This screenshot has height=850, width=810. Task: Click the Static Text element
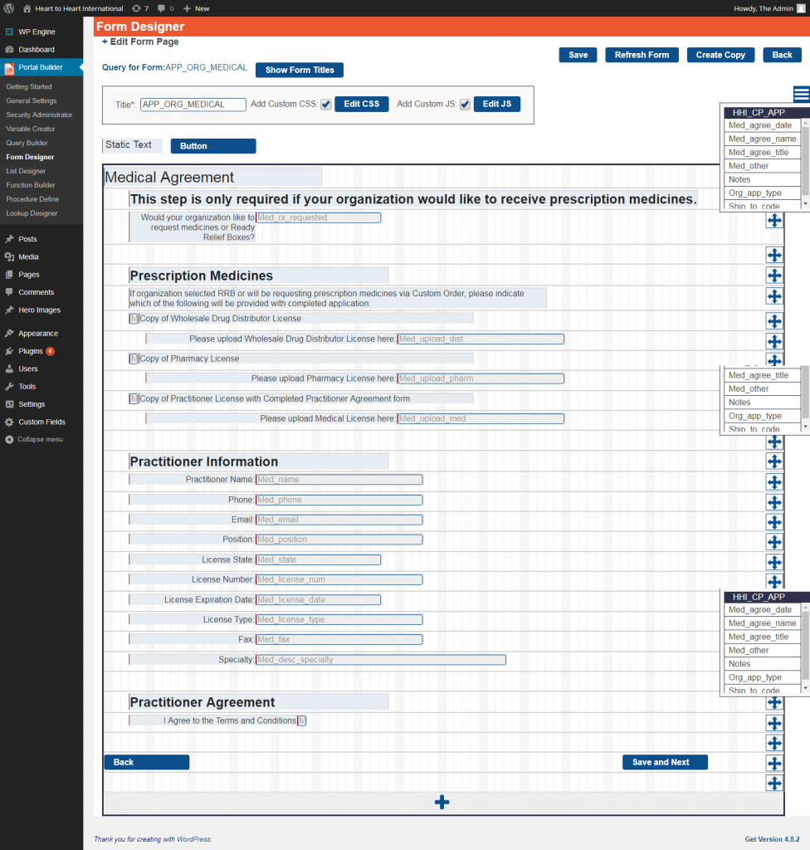(132, 145)
